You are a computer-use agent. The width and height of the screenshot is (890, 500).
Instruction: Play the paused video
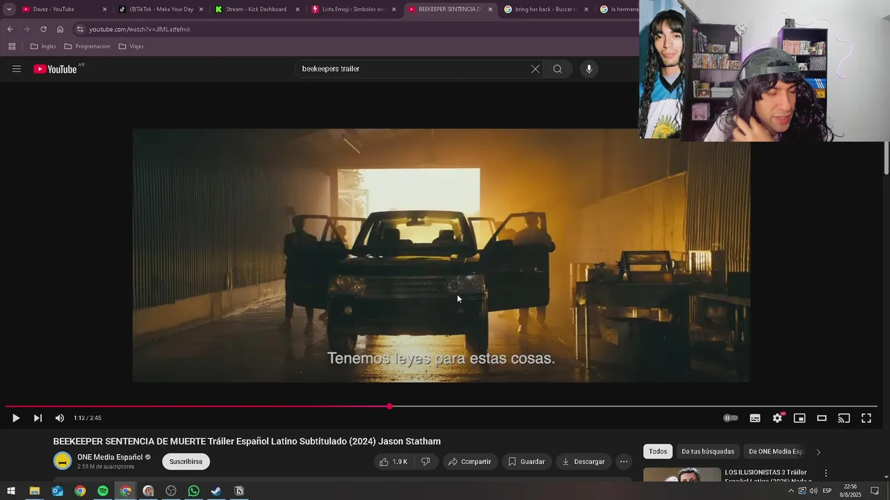[15, 418]
